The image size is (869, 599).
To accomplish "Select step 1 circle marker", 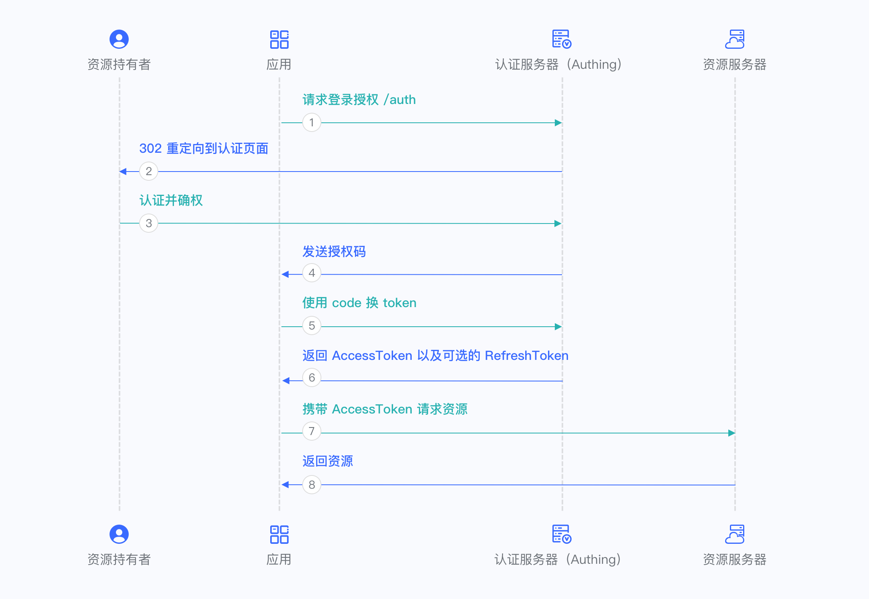I will coord(312,122).
